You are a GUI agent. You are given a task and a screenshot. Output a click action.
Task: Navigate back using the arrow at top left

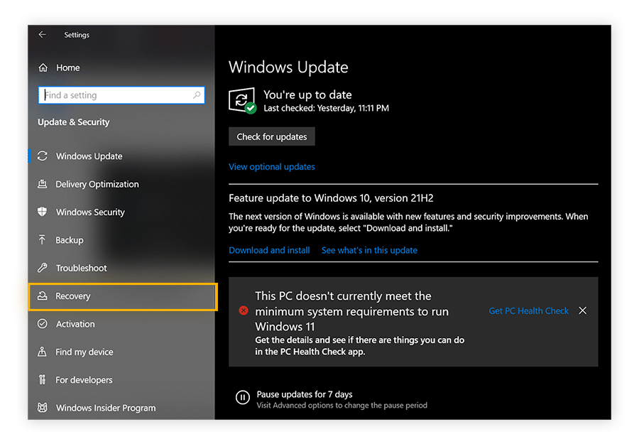[x=42, y=34]
